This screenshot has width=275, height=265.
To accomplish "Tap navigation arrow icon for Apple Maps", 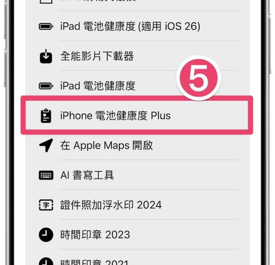I will (46, 145).
